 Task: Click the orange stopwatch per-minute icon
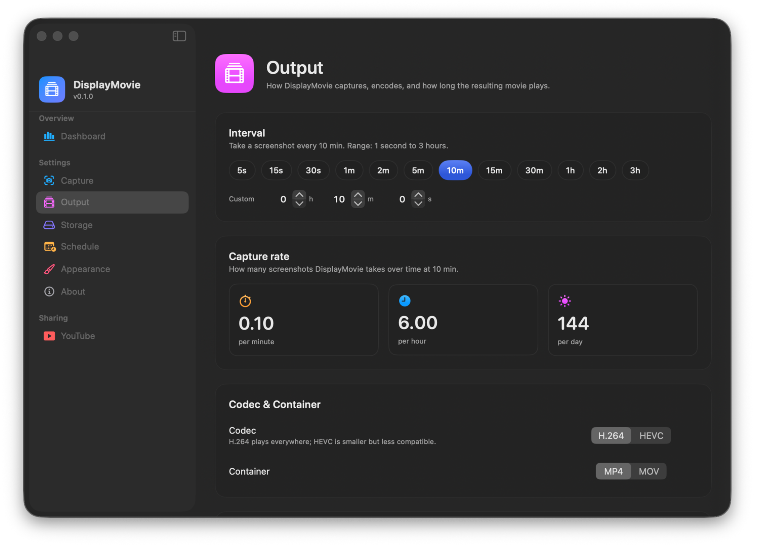pos(245,301)
